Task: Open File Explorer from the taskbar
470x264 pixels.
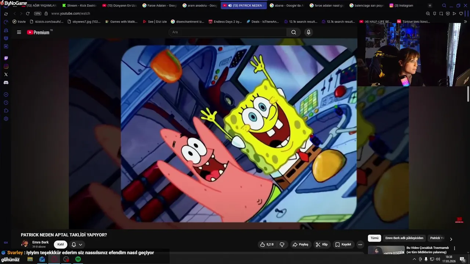Action: [x=30, y=259]
